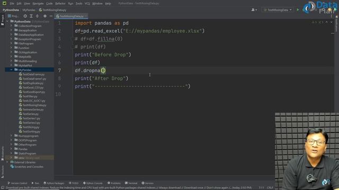The height and width of the screenshot is (190, 339).
Task: Open the View menu
Action: (x=27, y=4)
